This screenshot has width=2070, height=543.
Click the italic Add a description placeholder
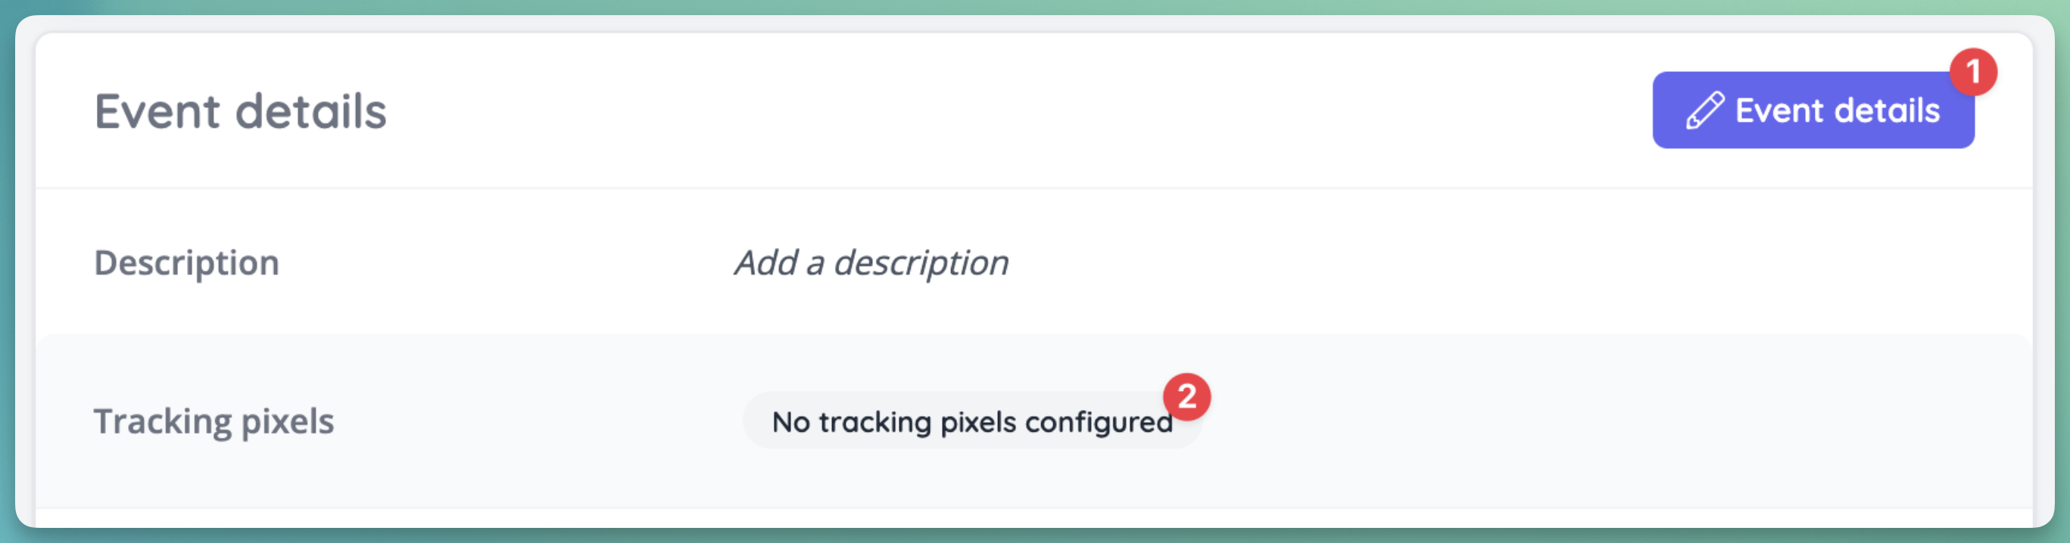click(871, 262)
